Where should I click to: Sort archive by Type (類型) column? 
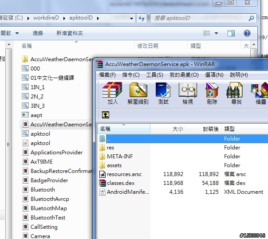pyautogui.click(x=244, y=129)
